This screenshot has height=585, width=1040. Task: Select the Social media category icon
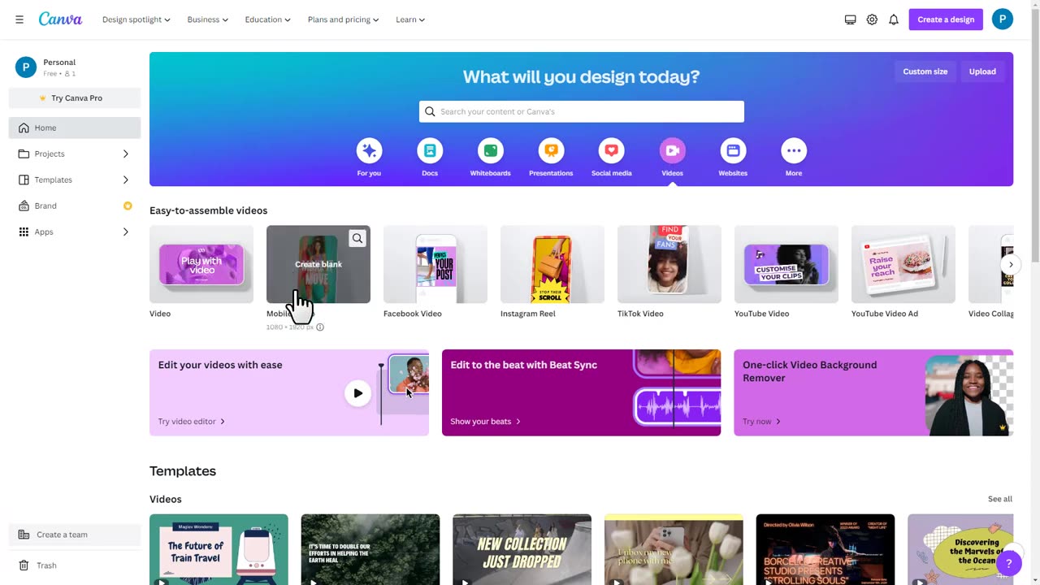(612, 150)
